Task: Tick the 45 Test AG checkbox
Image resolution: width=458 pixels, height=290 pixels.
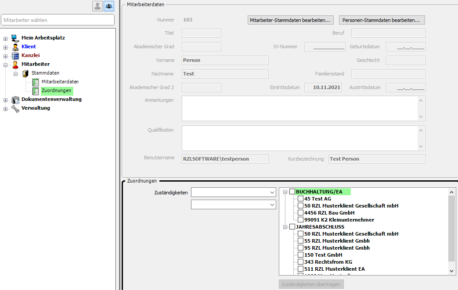Action: click(300, 199)
